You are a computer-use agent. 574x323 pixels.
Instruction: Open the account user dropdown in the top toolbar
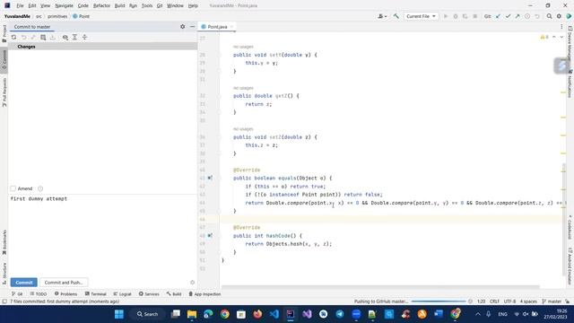pos(382,16)
